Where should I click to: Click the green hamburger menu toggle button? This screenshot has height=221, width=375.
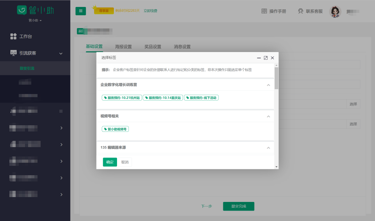pos(81,11)
